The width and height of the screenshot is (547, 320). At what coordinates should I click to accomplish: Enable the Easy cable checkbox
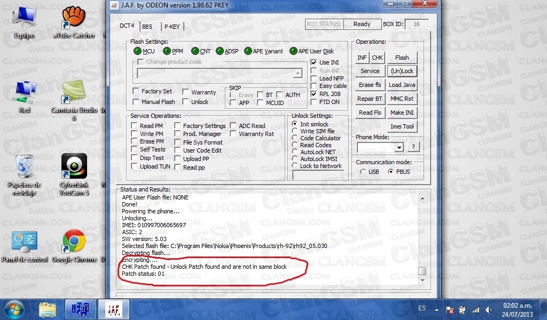coord(314,86)
